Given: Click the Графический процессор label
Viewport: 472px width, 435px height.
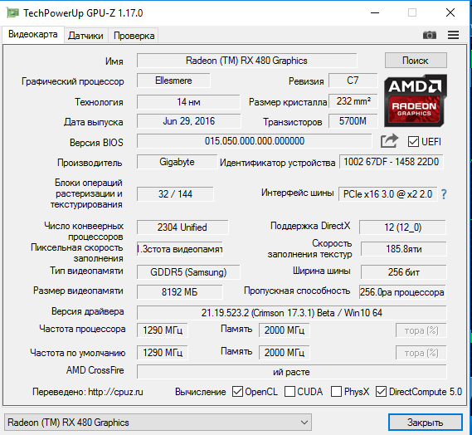Looking at the screenshot, I should (x=72, y=81).
